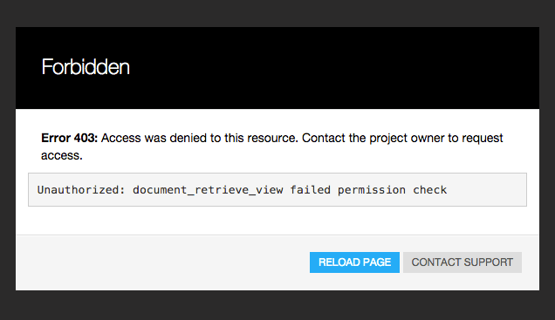Click the blue Reload Page button
The image size is (555, 320).
(x=354, y=262)
